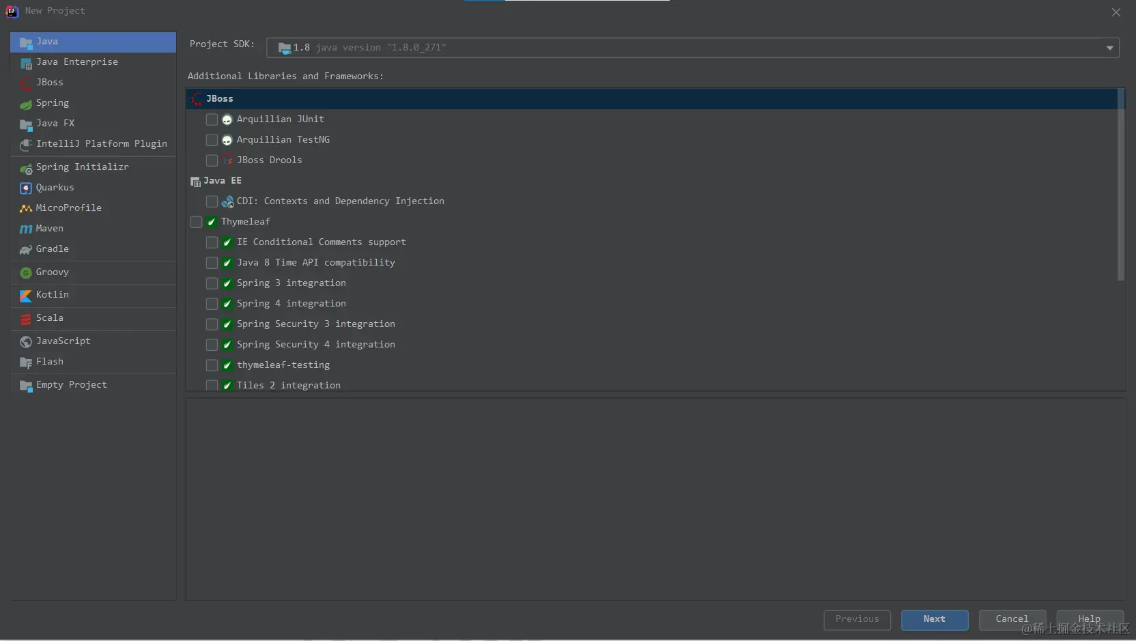Pick Kotlin as the project type
Image resolution: width=1136 pixels, height=641 pixels.
click(x=93, y=295)
